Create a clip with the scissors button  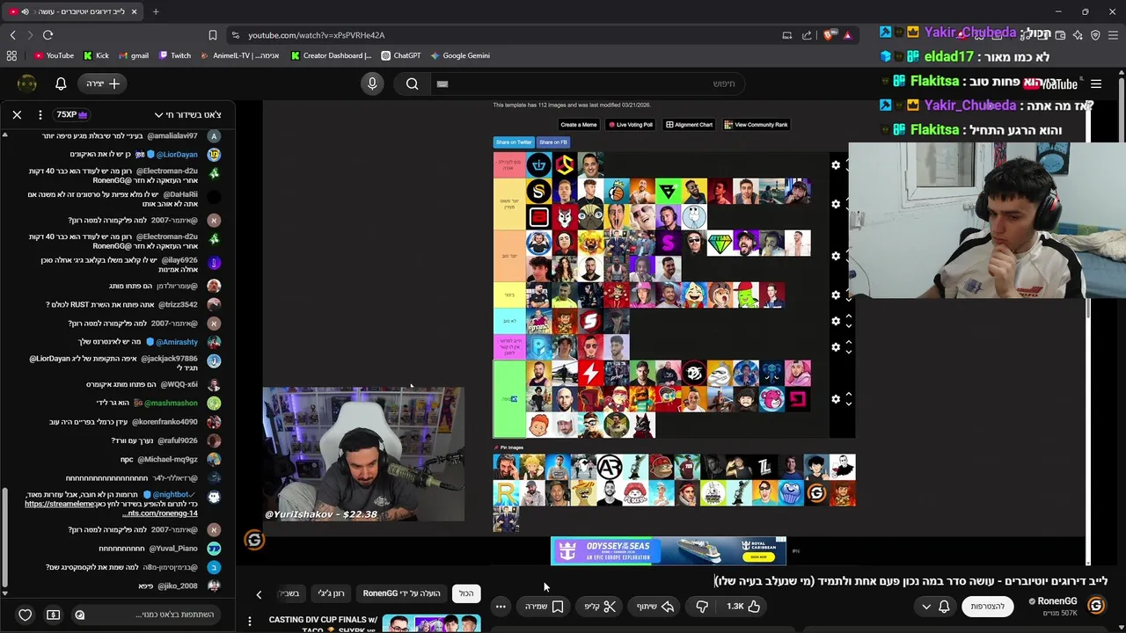tap(601, 606)
